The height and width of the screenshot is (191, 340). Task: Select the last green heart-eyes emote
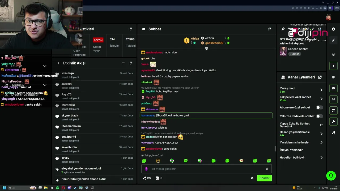pos(269,161)
